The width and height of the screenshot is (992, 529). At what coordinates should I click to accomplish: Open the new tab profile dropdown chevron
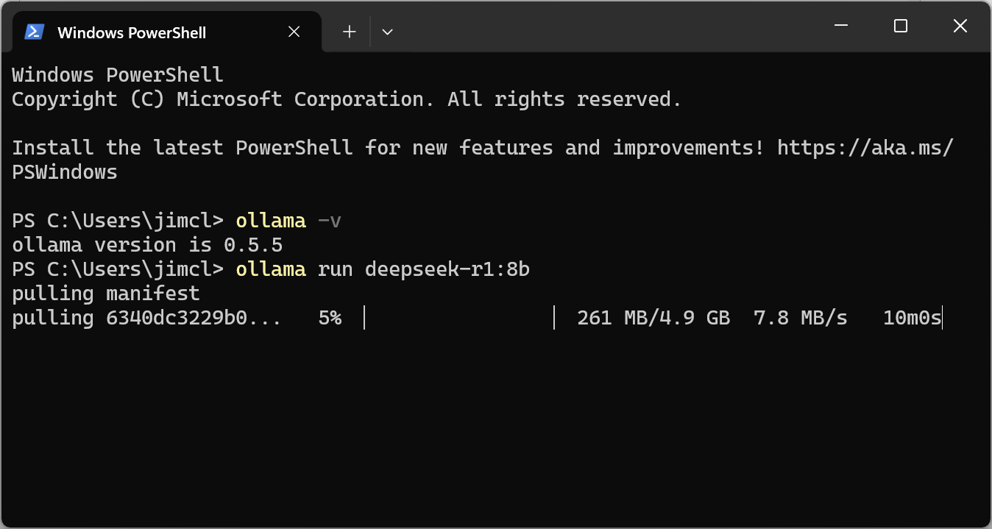[x=387, y=32]
